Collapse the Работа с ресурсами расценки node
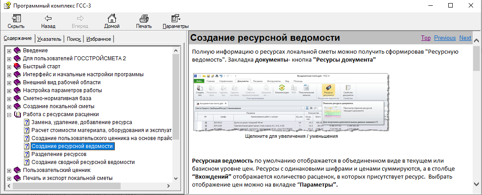Image resolution: width=482 pixels, height=195 pixels. (x=9, y=114)
